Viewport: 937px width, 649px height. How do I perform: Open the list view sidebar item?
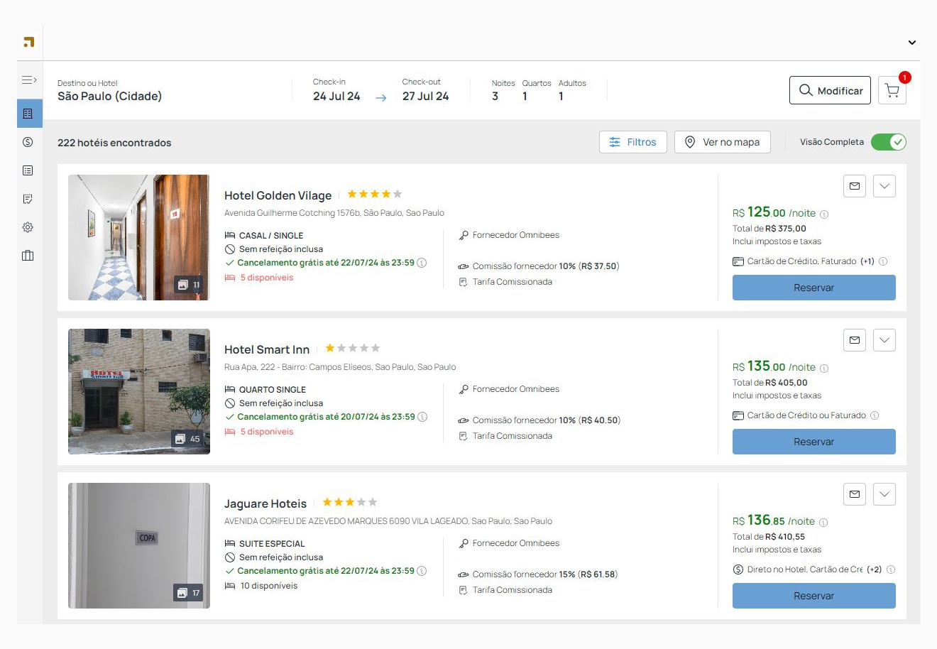point(28,170)
